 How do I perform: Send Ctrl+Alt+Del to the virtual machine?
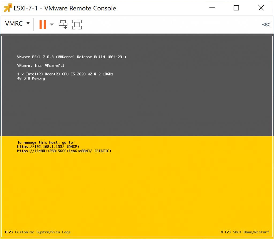point(63,24)
